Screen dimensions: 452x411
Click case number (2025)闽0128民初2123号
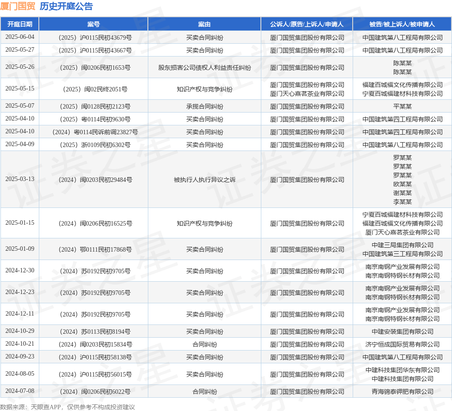pos(95,106)
